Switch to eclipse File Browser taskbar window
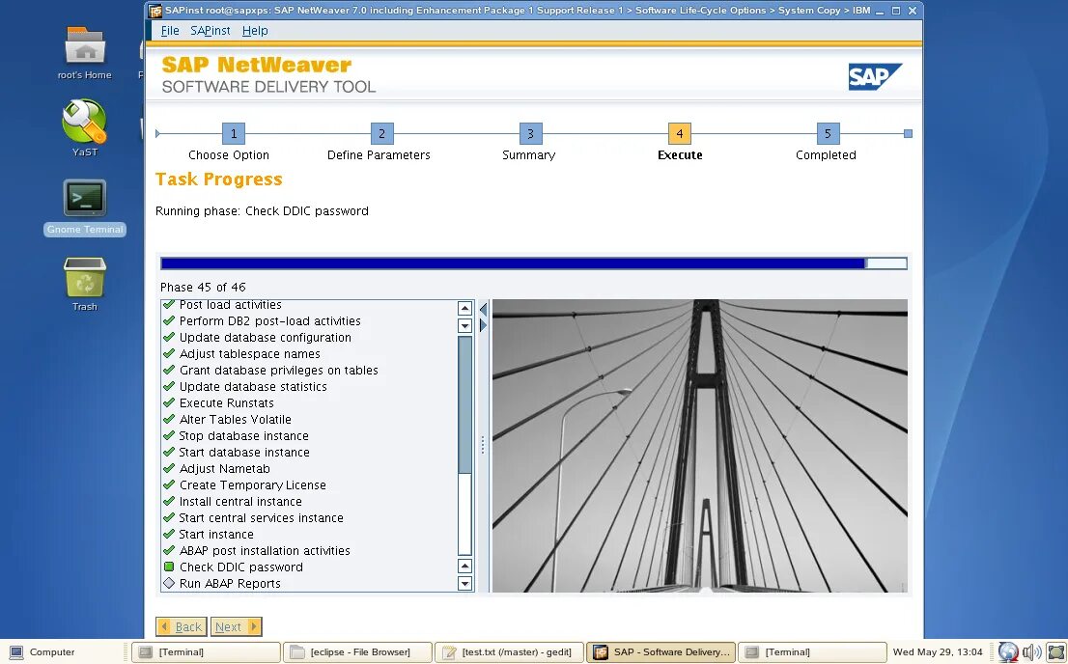 [x=357, y=651]
